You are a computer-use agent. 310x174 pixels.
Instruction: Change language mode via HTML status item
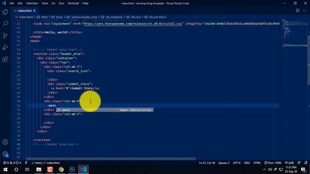(x=257, y=163)
